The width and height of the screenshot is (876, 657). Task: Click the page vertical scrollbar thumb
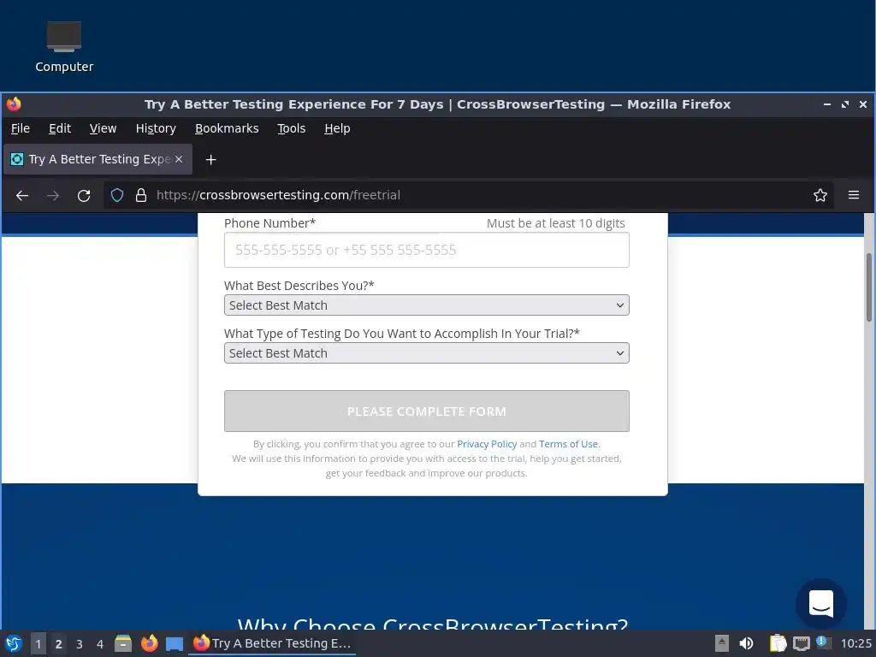869,287
